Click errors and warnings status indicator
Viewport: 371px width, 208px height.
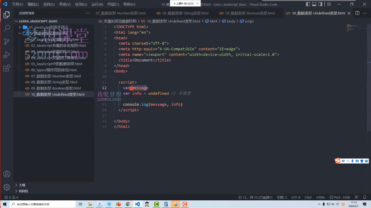tap(11, 197)
